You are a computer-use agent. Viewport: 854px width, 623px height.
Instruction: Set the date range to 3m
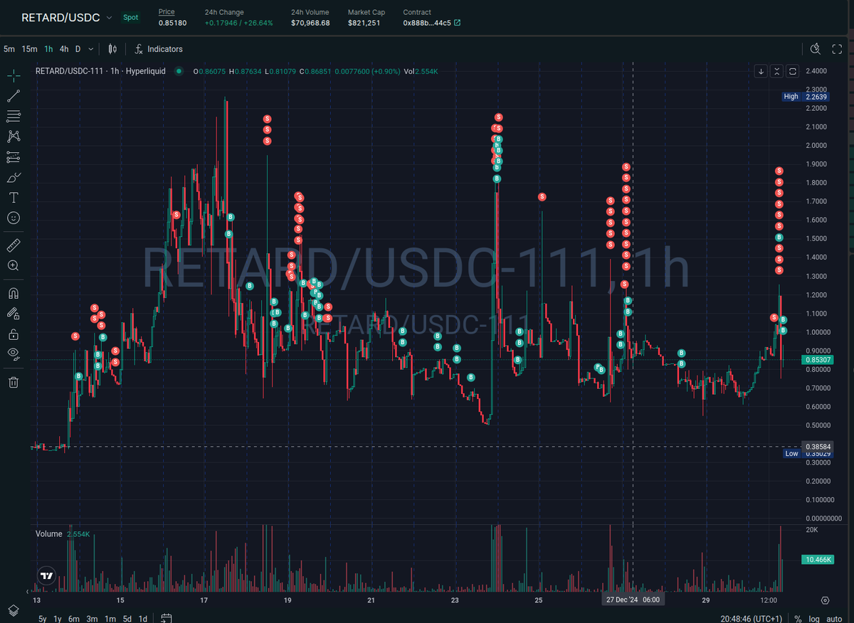point(92,619)
